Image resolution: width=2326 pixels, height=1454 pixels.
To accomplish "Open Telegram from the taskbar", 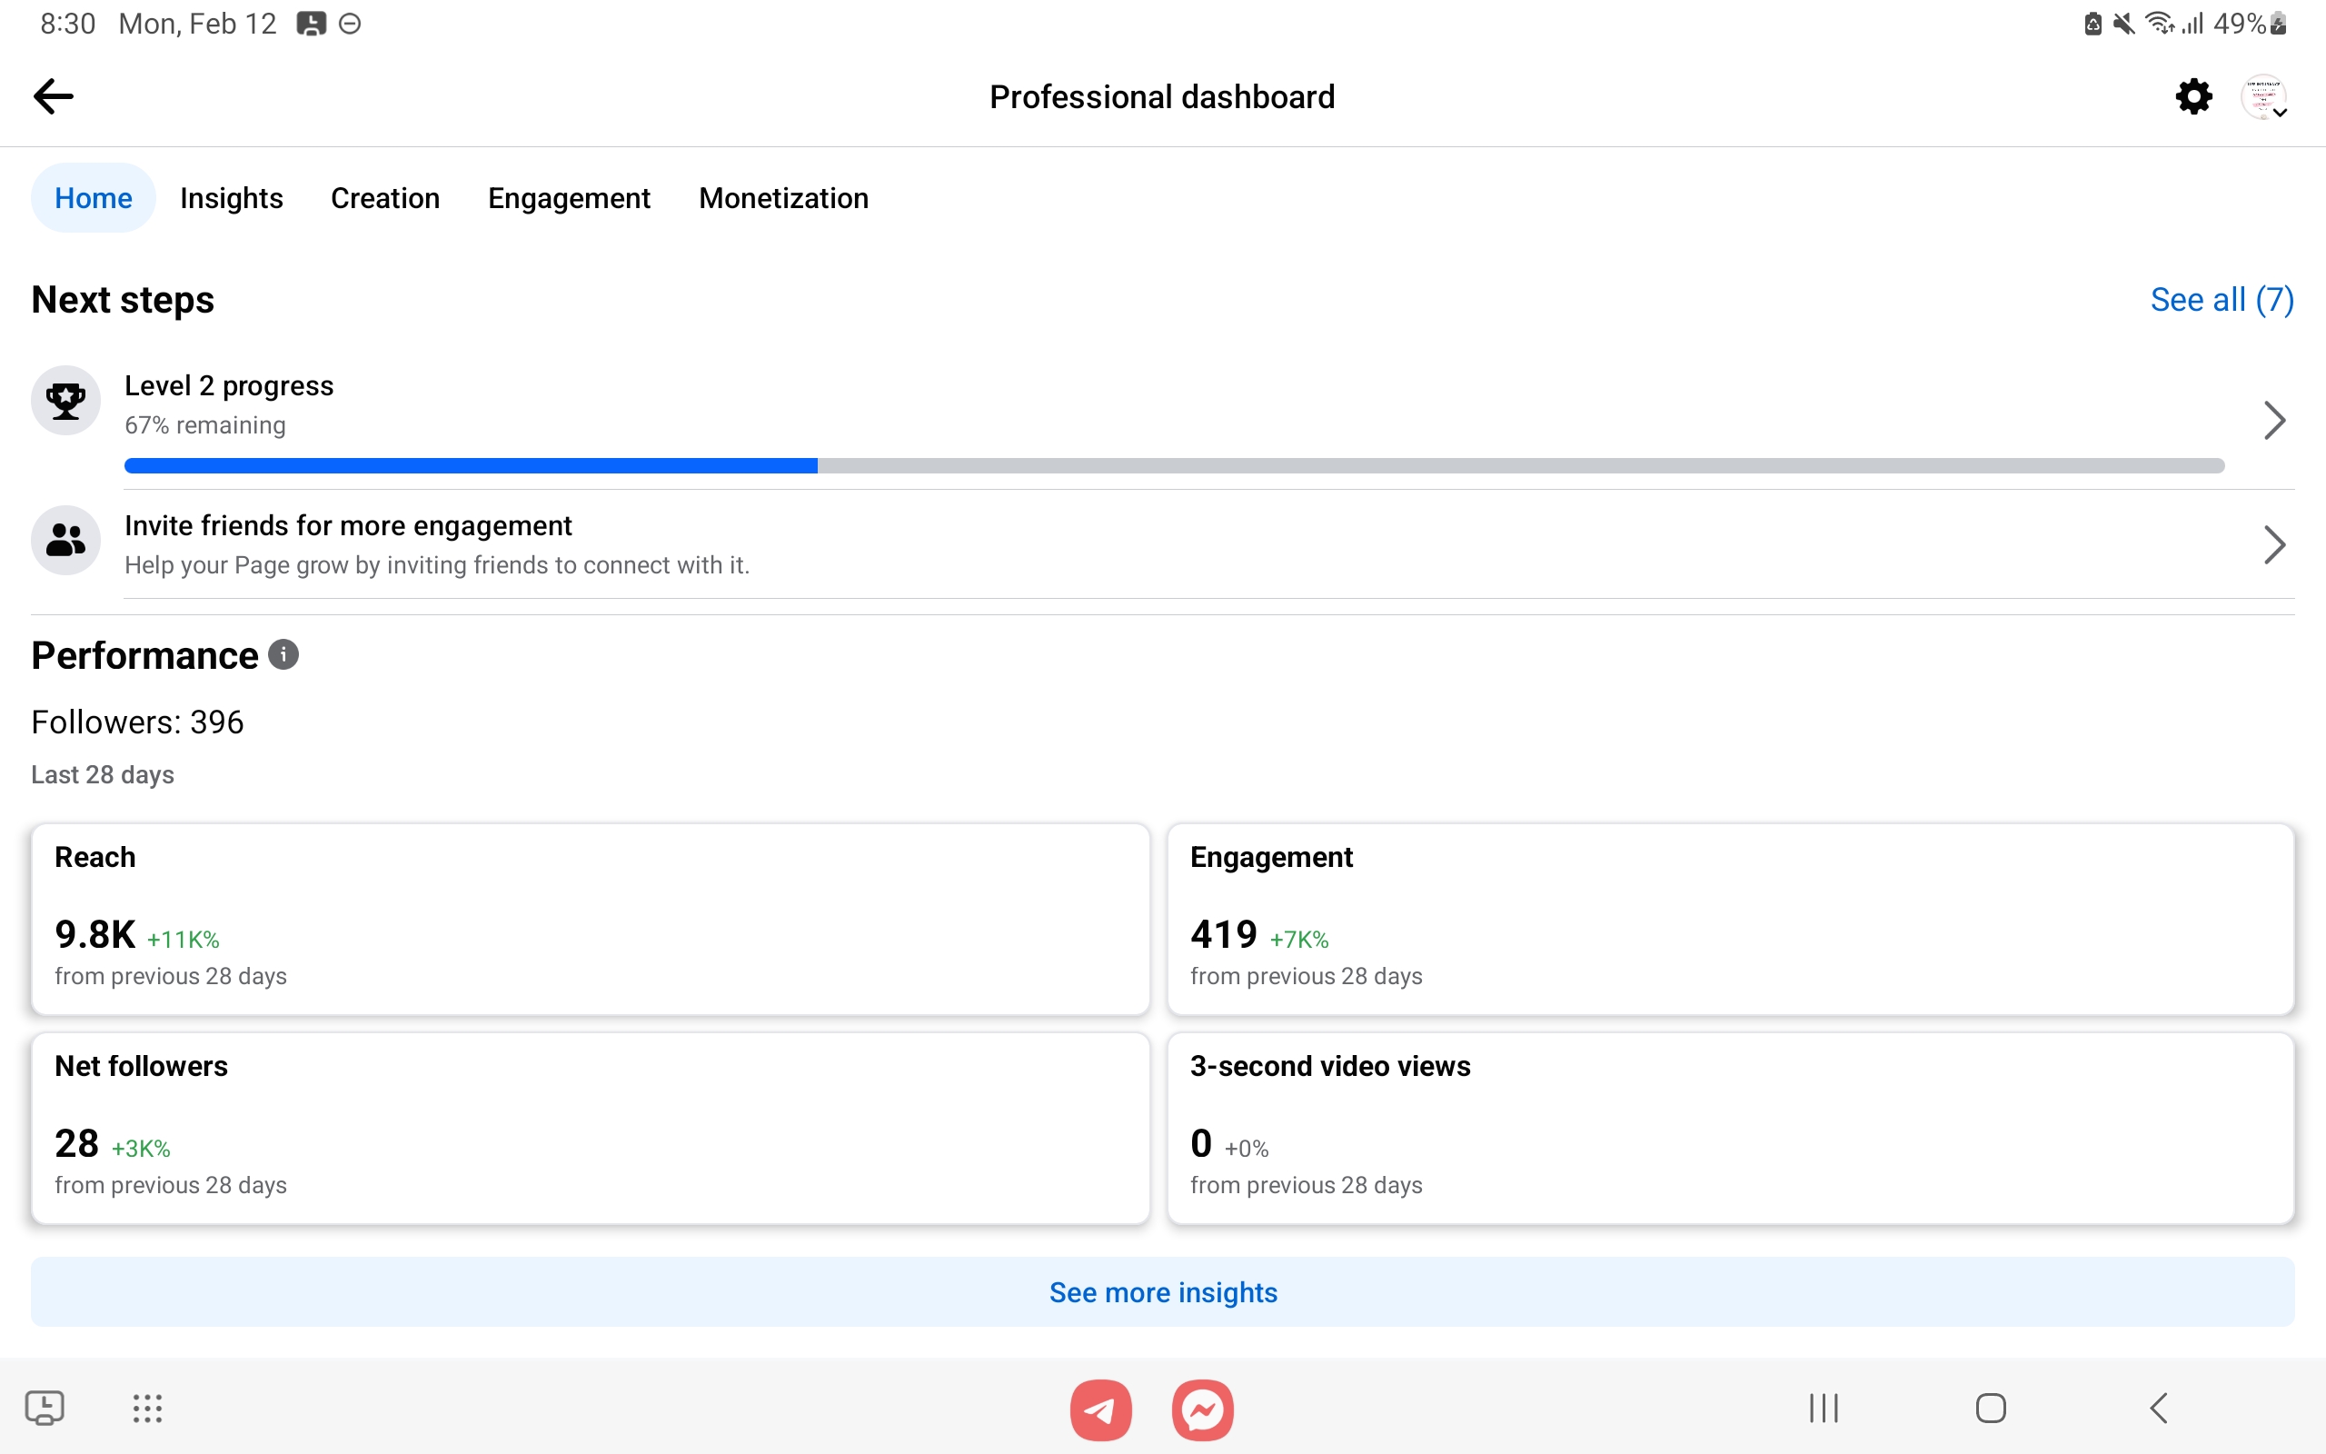I will click(1100, 1409).
